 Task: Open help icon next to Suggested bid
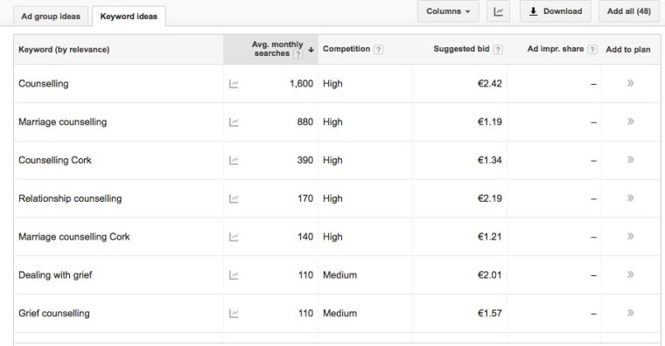(499, 50)
